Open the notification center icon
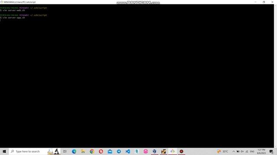Screen dimensions: 277x155 click(x=271, y=151)
